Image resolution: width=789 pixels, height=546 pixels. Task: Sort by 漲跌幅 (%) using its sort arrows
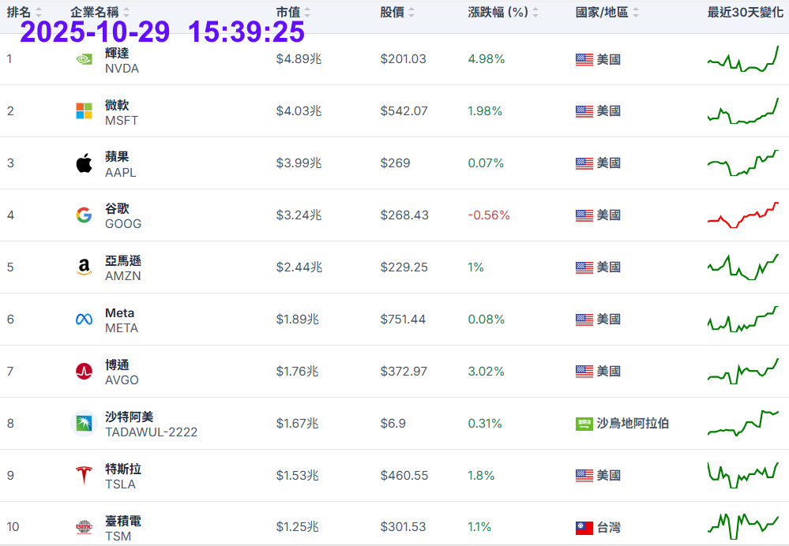[535, 13]
